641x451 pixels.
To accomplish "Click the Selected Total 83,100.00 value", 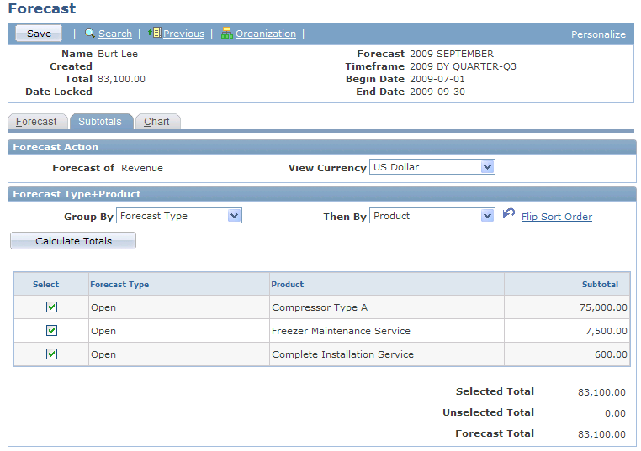I will (x=601, y=392).
